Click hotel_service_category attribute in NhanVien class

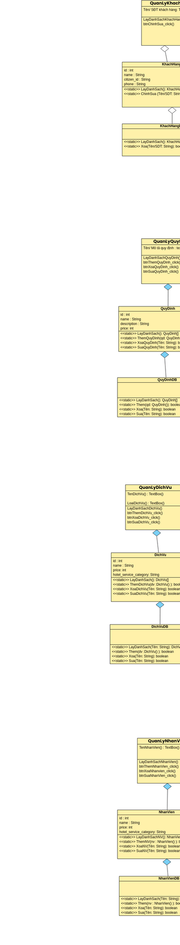click(142, 832)
